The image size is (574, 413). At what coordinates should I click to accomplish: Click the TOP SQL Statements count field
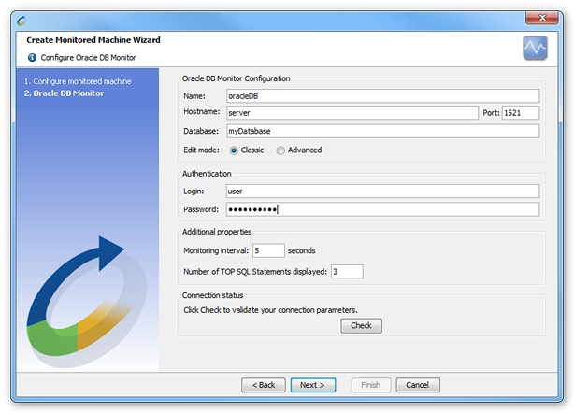[x=347, y=271]
